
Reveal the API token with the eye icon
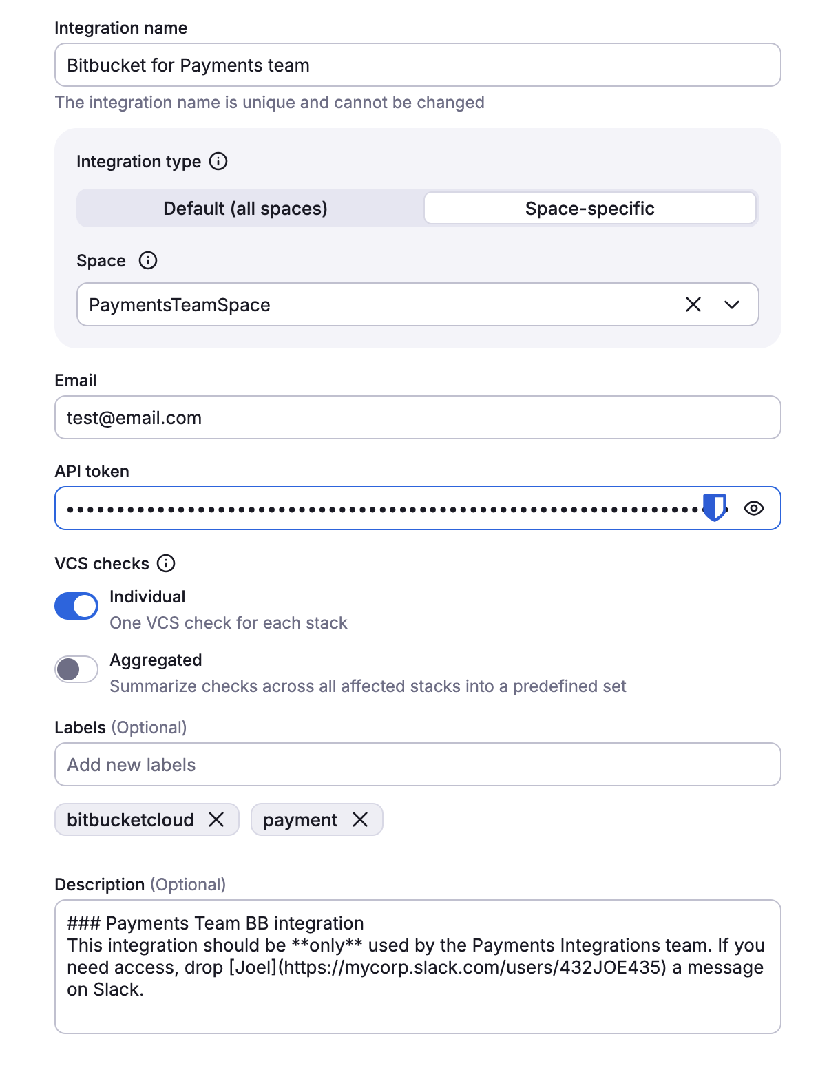[754, 508]
